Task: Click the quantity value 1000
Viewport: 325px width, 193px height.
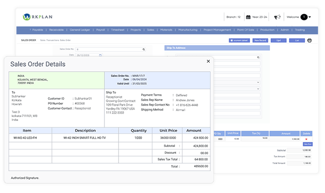Action: coord(138,138)
